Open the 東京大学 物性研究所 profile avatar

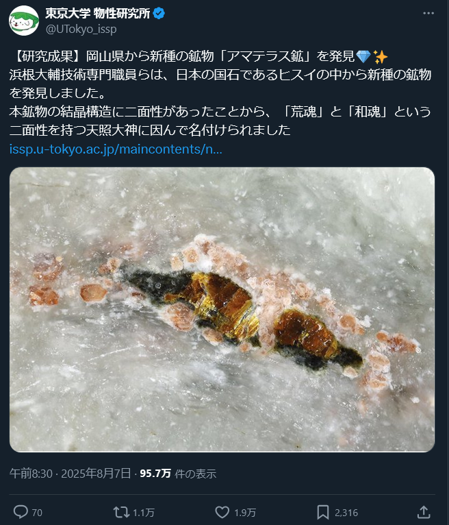(24, 21)
